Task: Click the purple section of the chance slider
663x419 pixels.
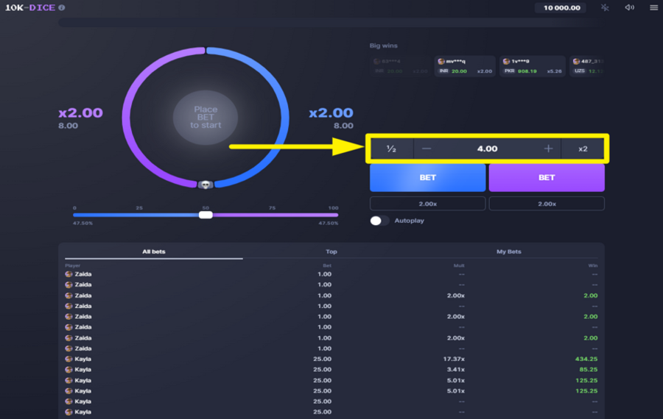Action: point(276,215)
